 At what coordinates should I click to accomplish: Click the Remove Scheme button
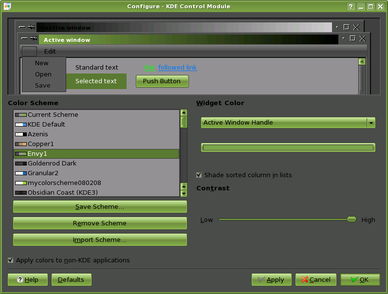point(100,223)
